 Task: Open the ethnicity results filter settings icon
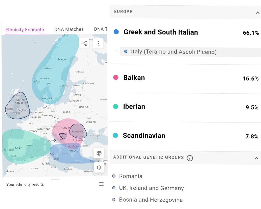[x=101, y=184]
